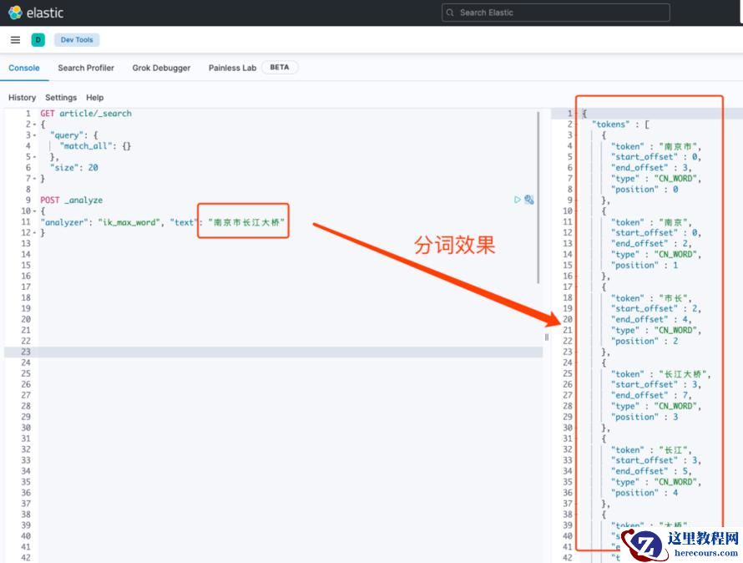Run the request with the play icon

[518, 200]
